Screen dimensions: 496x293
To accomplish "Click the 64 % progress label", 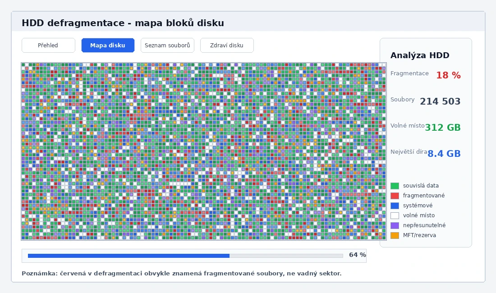I will pyautogui.click(x=358, y=255).
